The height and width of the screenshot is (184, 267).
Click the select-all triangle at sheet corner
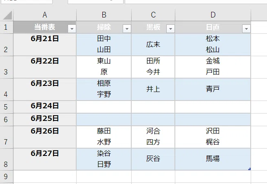click(7, 15)
